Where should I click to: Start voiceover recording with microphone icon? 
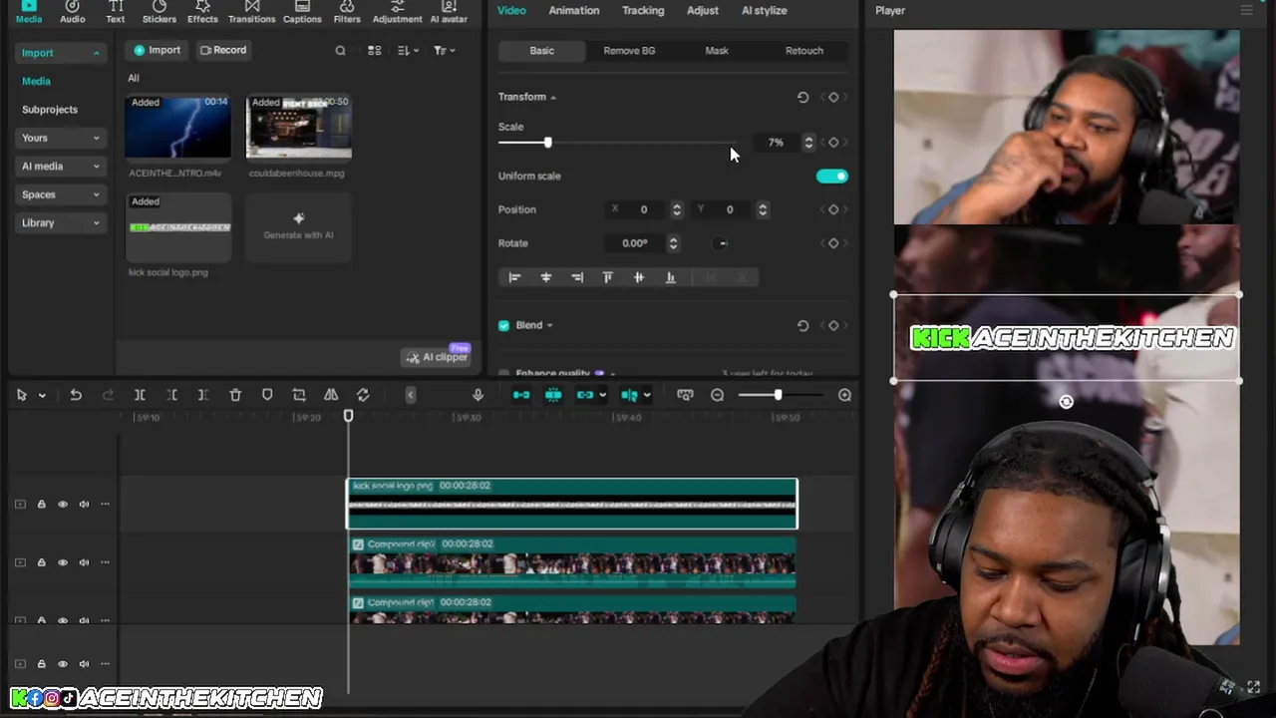(x=478, y=395)
